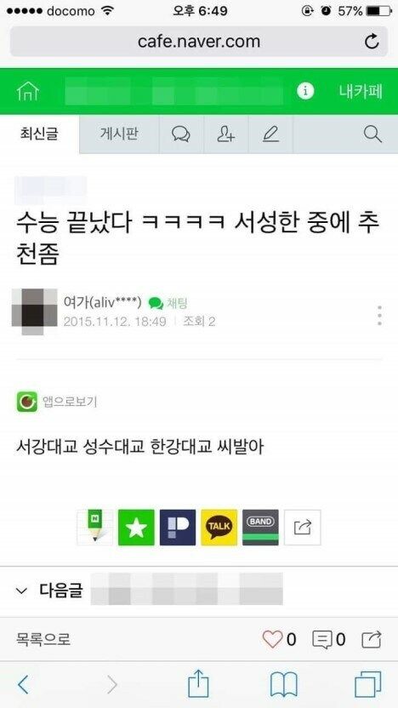Image resolution: width=398 pixels, height=708 pixels.
Task: Open the chat bubbles tab icon
Action: tap(181, 134)
